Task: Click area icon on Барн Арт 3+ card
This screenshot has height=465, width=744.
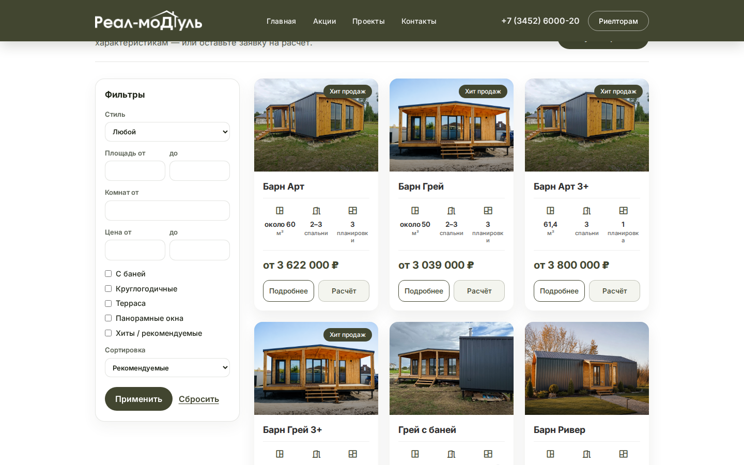Action: (x=551, y=211)
